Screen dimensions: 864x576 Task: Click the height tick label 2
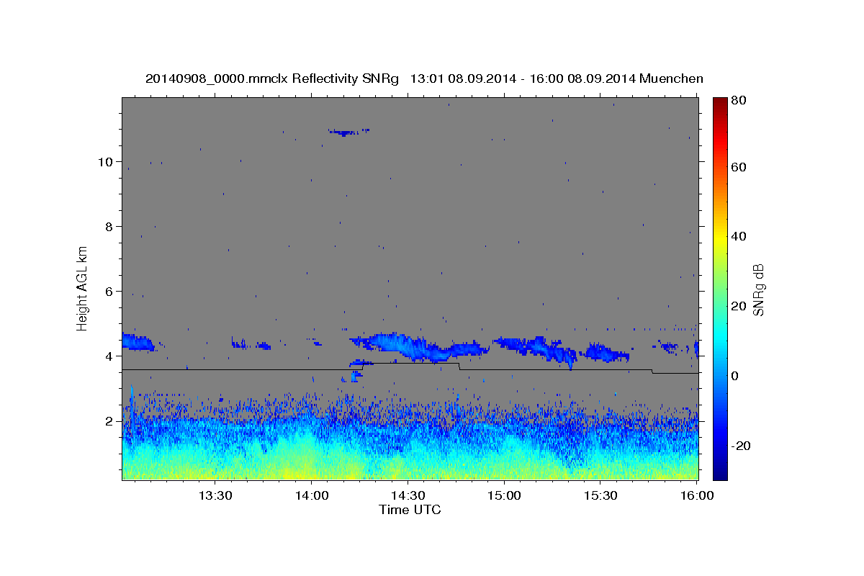[x=108, y=421]
